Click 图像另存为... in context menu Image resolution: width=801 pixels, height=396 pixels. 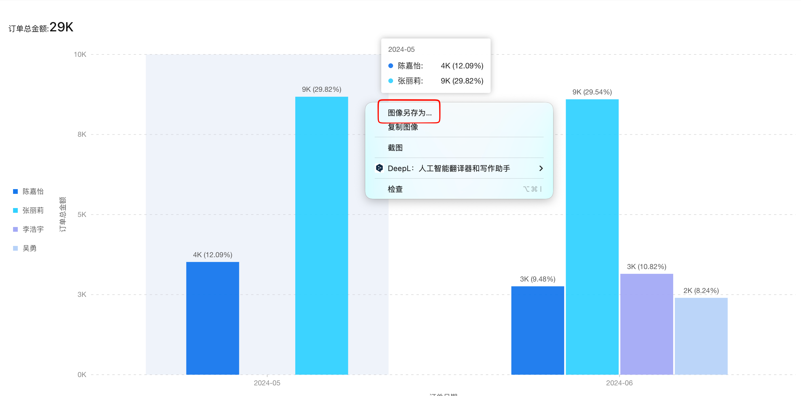pos(409,113)
